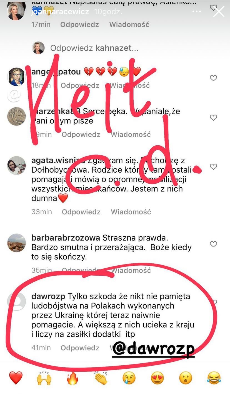Tap Odpowiedz under barbarabrzozowa's comment

[x=81, y=270]
